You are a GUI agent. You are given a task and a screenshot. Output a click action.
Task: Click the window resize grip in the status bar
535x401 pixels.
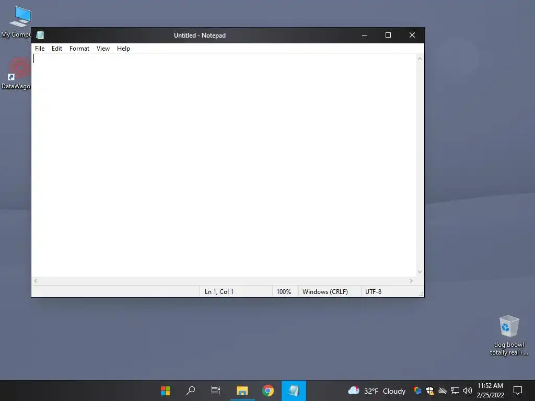(x=421, y=294)
